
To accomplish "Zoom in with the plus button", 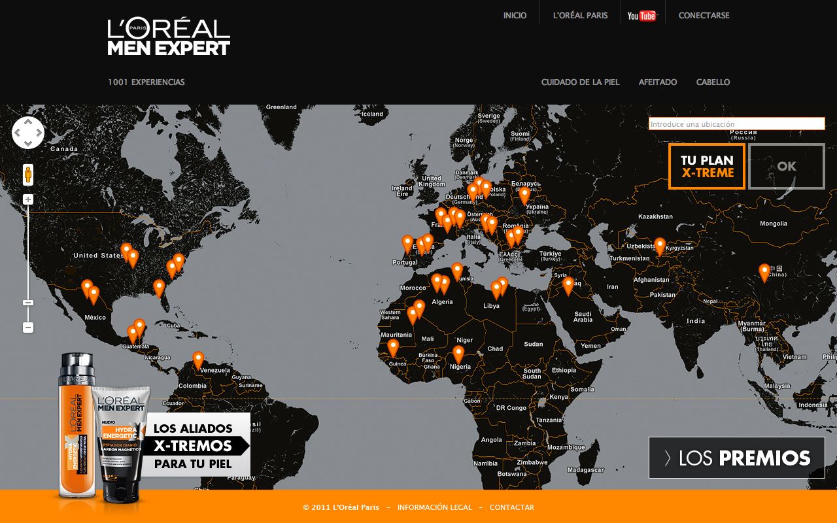I will tap(28, 199).
